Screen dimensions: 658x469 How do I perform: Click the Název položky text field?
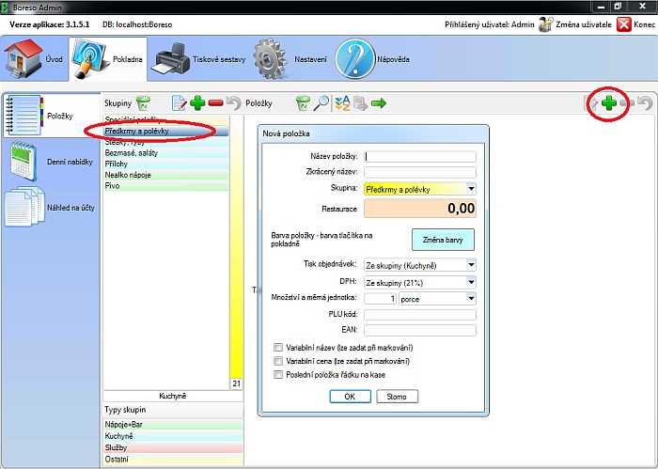click(420, 157)
